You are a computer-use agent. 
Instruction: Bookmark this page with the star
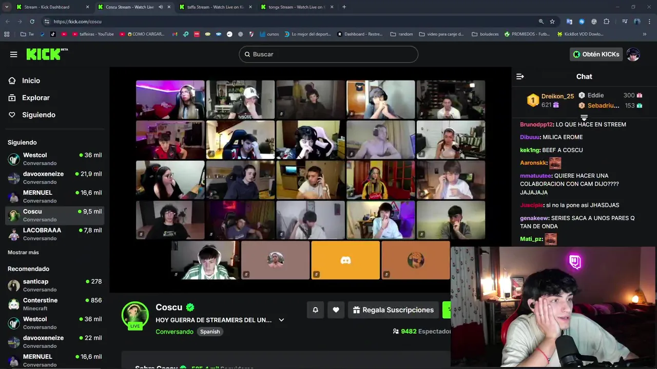[x=552, y=22]
